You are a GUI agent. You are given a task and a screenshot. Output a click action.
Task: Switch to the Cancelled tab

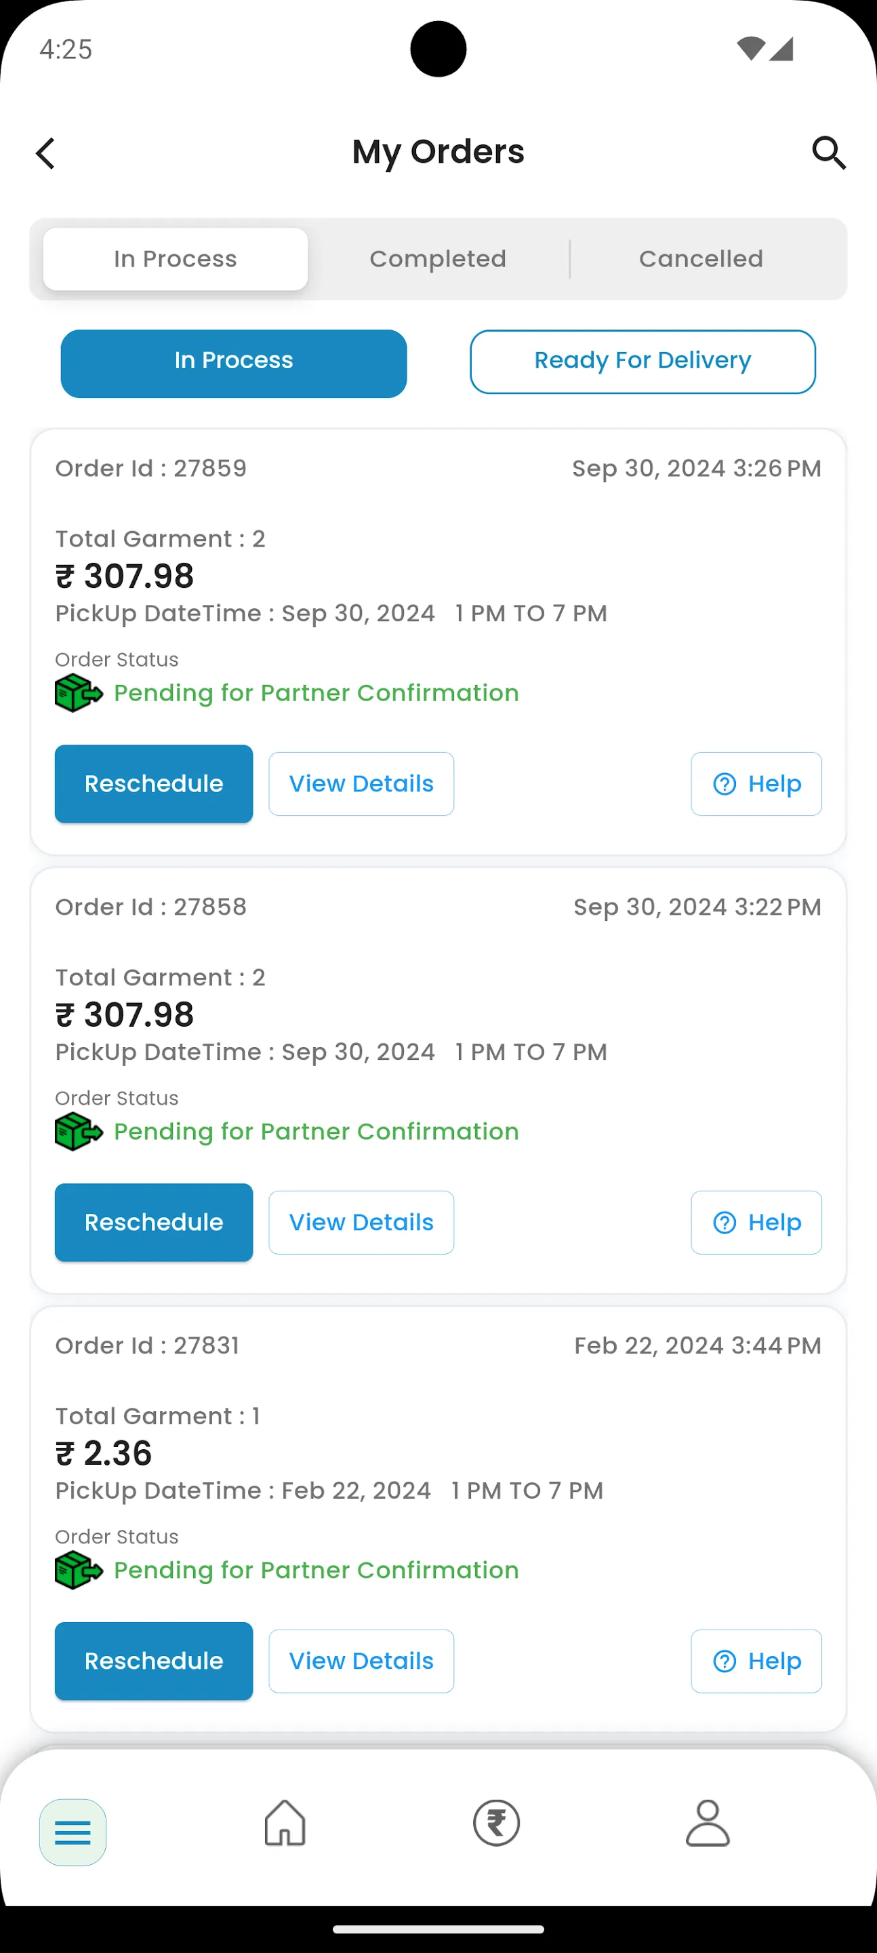coord(700,259)
